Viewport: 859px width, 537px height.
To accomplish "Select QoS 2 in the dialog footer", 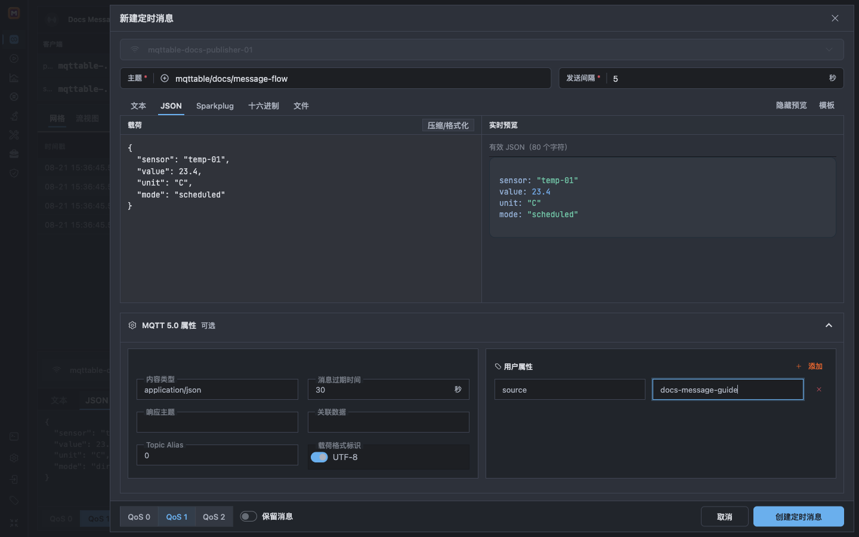I will pos(214,517).
